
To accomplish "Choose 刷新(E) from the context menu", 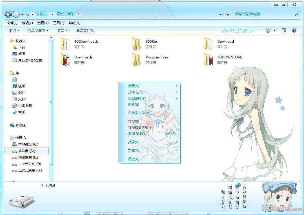I will [x=149, y=105].
